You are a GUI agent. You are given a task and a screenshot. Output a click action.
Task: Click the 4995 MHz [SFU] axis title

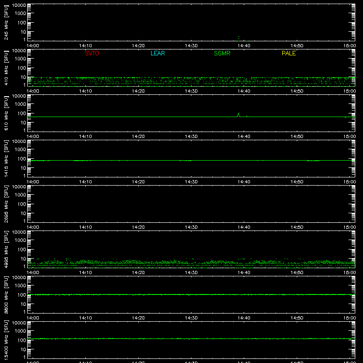(x=6, y=249)
